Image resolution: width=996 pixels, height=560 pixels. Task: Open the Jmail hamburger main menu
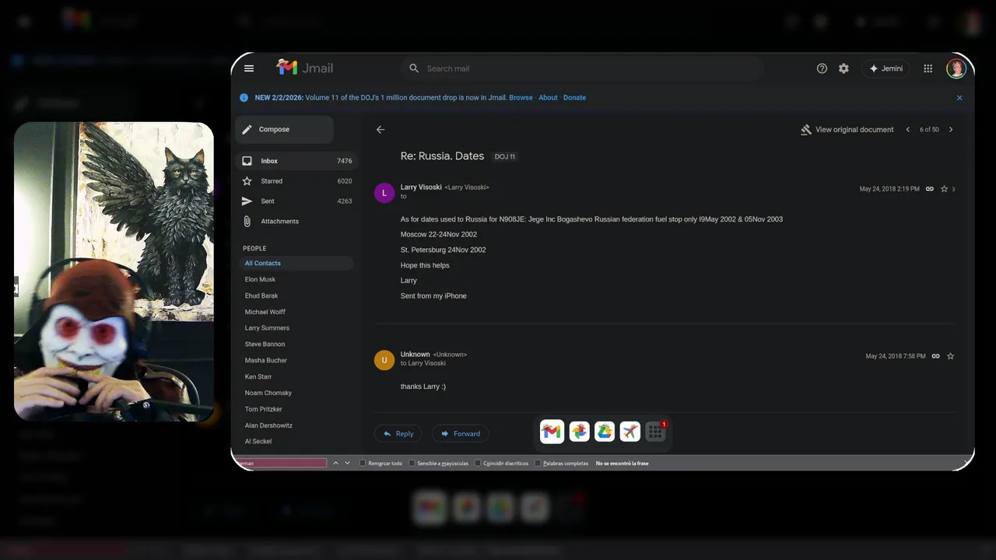249,68
